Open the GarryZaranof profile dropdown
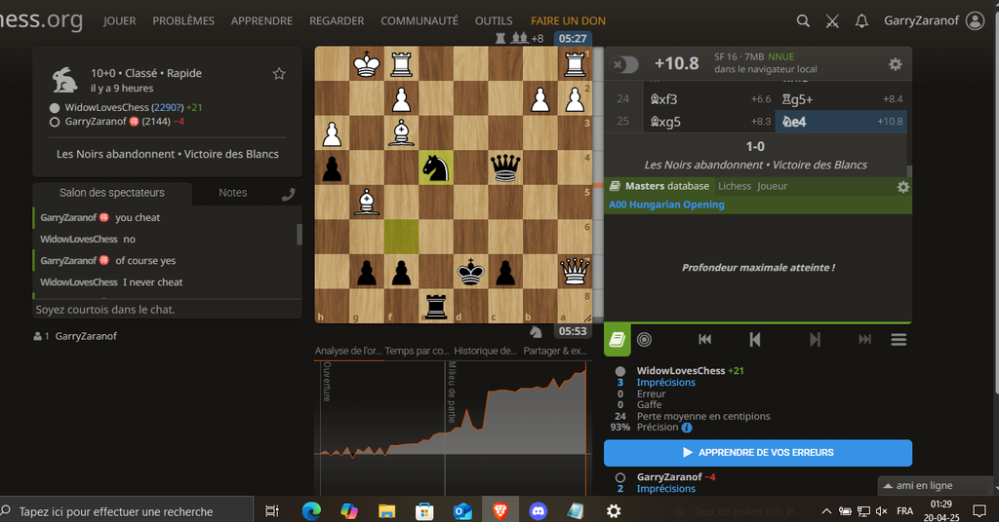This screenshot has width=999, height=522. click(x=934, y=20)
